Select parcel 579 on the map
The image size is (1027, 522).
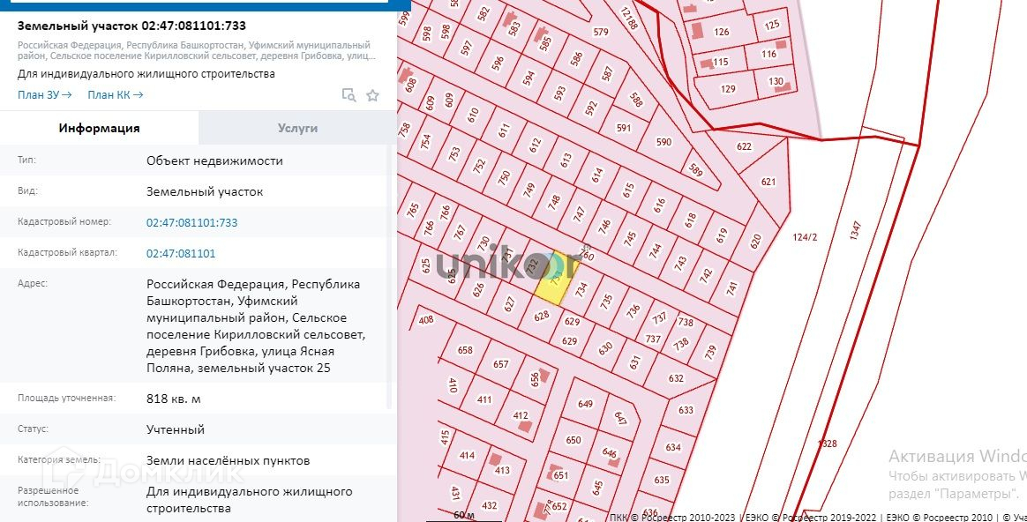click(x=601, y=32)
